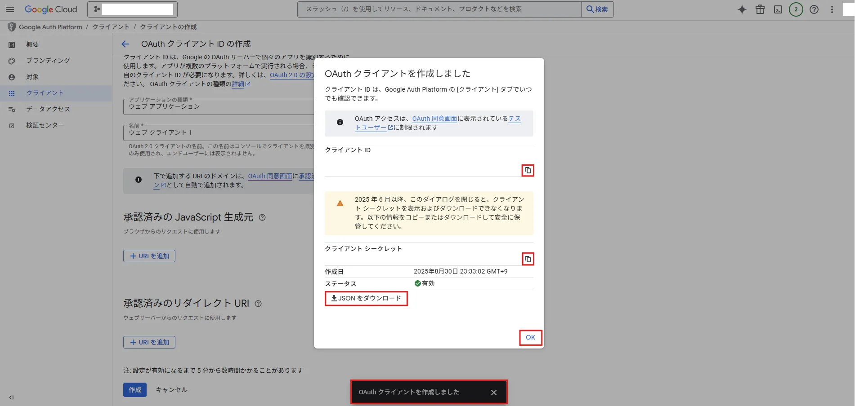
Task: Click the Google Cloud logo
Action: tap(51, 9)
